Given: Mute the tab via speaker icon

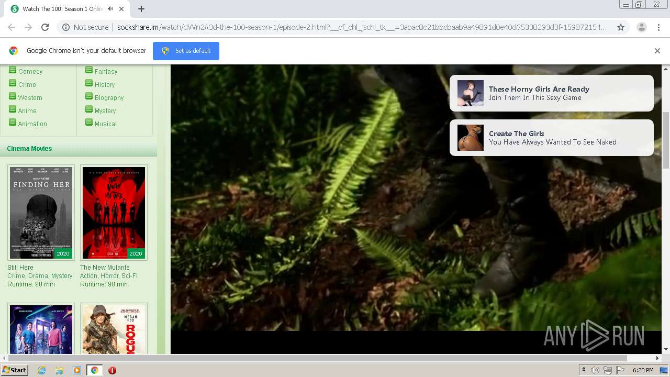Looking at the screenshot, I should pos(110,9).
